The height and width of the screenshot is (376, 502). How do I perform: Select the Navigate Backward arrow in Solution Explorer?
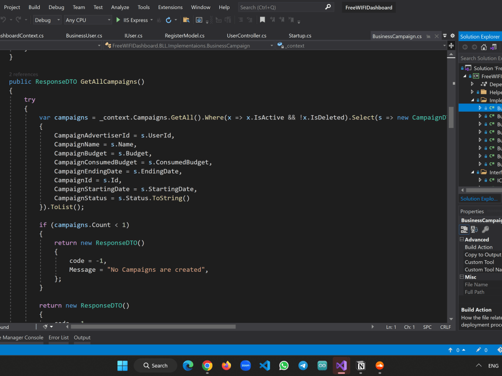tap(465, 47)
